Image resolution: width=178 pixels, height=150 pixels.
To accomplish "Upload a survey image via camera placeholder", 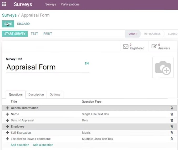I will point(163,67).
